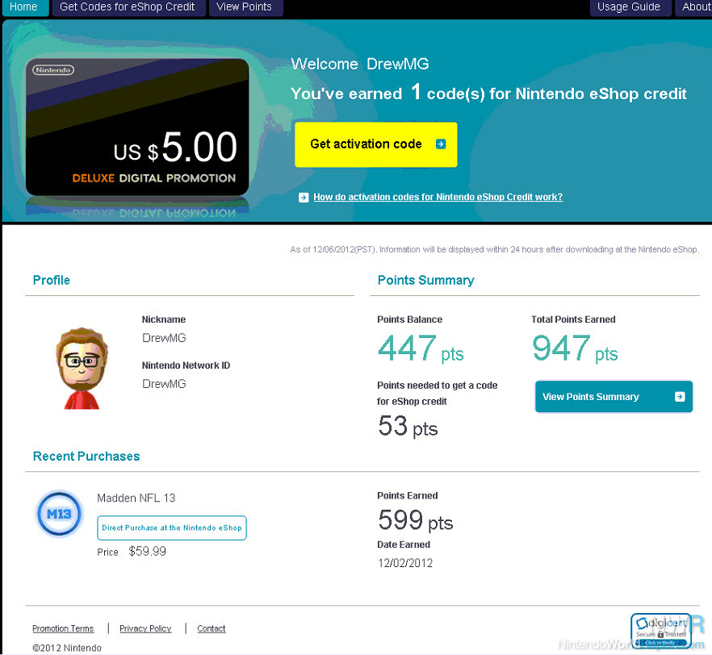
Task: Click arrow icon on View Points Summary
Action: click(680, 396)
